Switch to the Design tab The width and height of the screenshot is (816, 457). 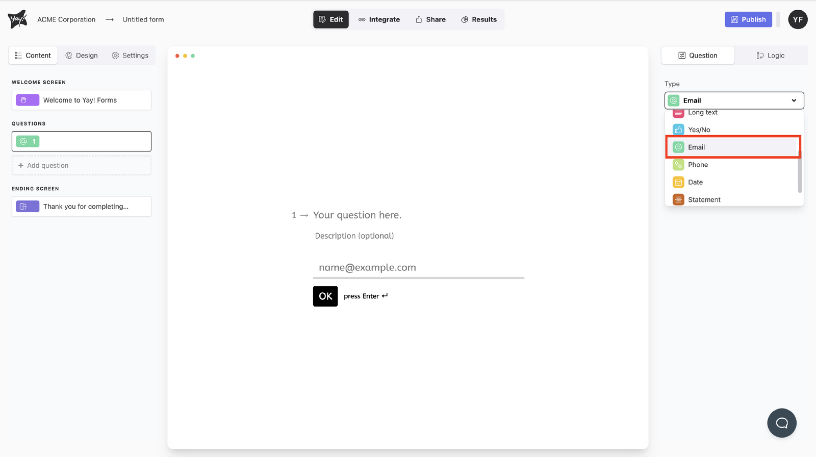tap(82, 56)
